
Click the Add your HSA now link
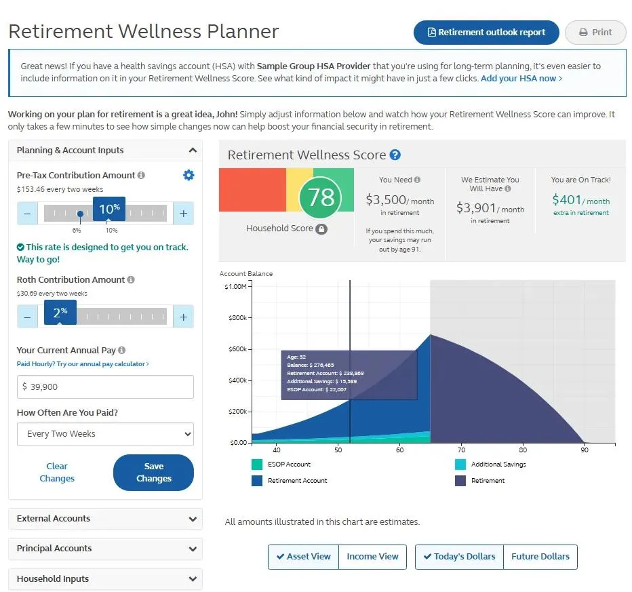pyautogui.click(x=521, y=79)
